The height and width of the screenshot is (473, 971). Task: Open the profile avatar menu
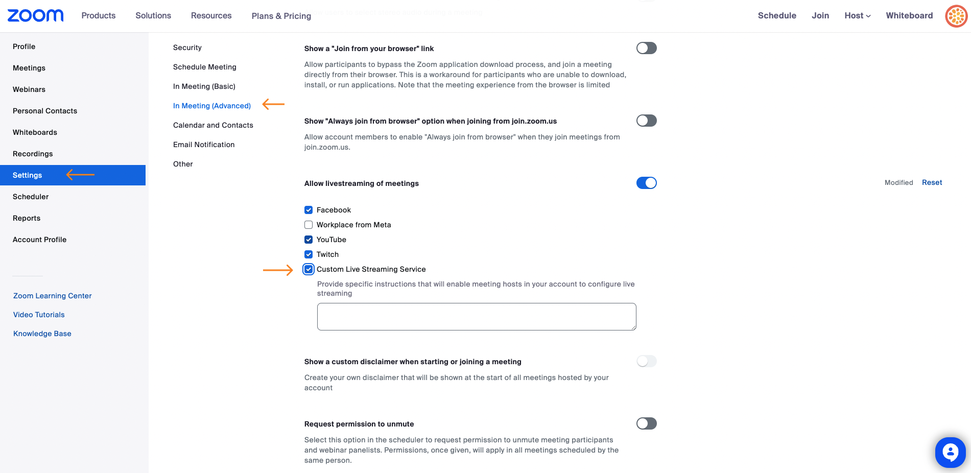(956, 16)
